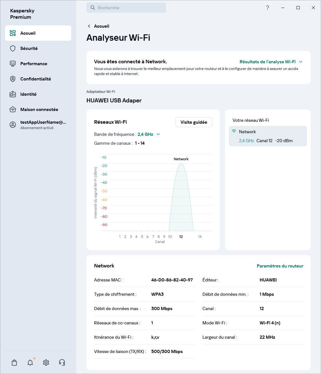Open the store shopping bag icon
This screenshot has width=321, height=374.
[x=14, y=363]
